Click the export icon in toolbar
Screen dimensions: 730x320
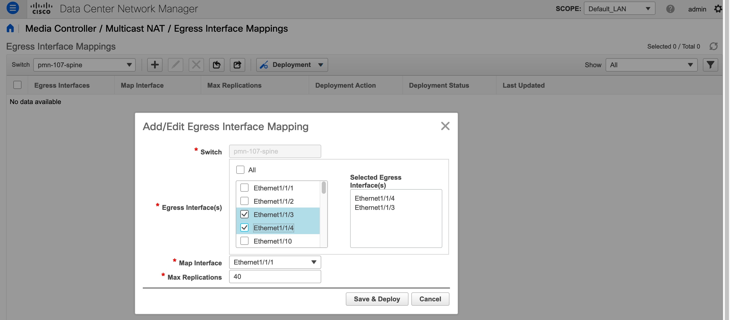coord(238,65)
